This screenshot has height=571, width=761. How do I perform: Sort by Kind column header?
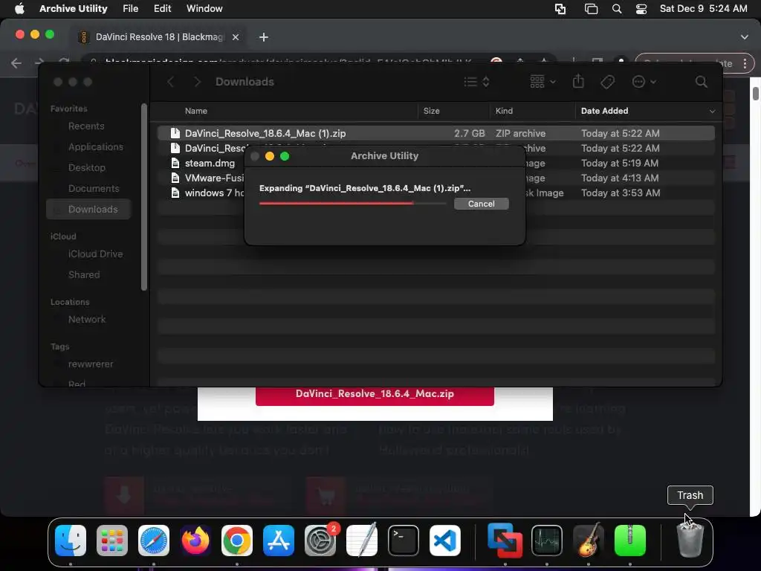tap(504, 112)
